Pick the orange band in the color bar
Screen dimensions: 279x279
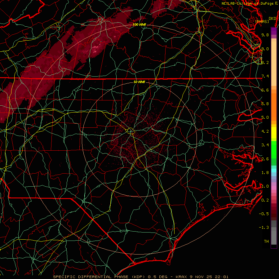pos(274,107)
